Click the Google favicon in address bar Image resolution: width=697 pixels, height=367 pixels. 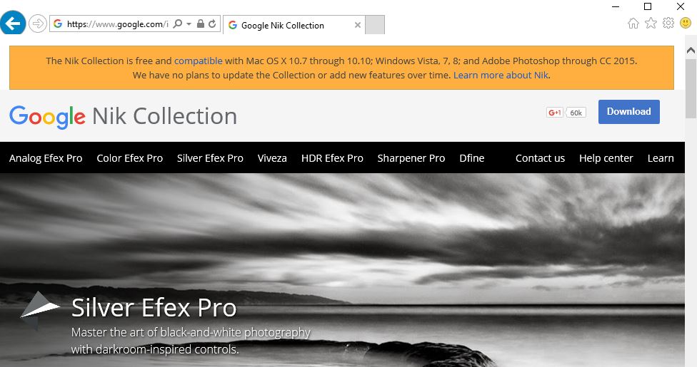58,24
